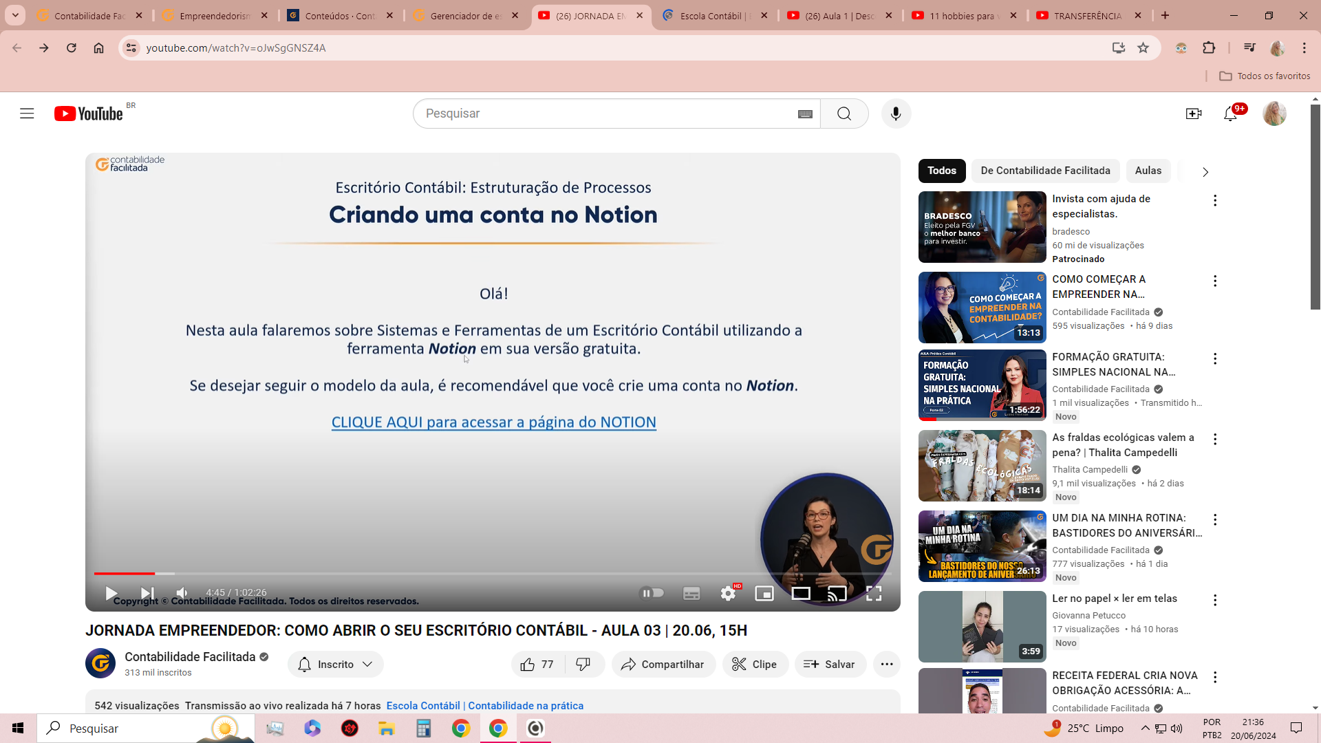
Task: Switch to Escola Contábil browser tab
Action: coord(715,15)
